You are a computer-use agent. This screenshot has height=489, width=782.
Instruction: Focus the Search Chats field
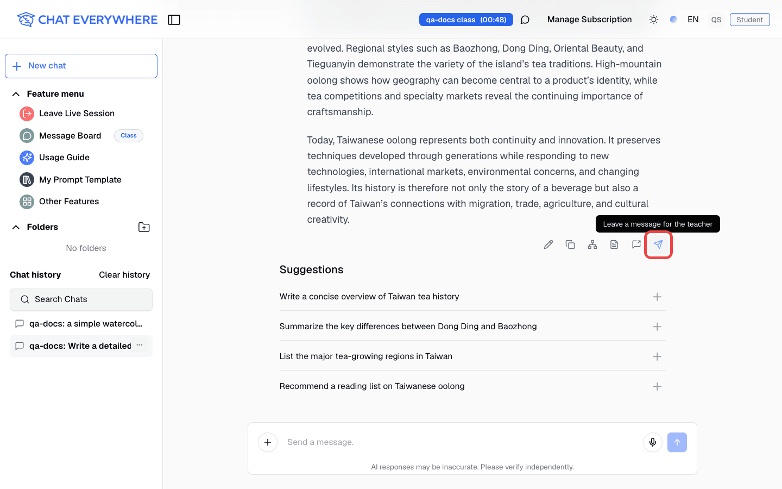tap(81, 299)
